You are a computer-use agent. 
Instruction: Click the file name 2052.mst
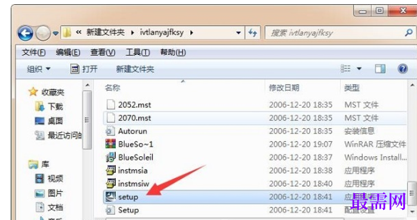(x=135, y=105)
